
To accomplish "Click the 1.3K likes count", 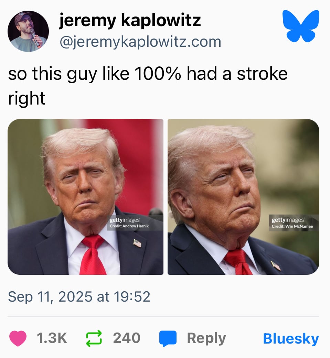I will (x=52, y=338).
